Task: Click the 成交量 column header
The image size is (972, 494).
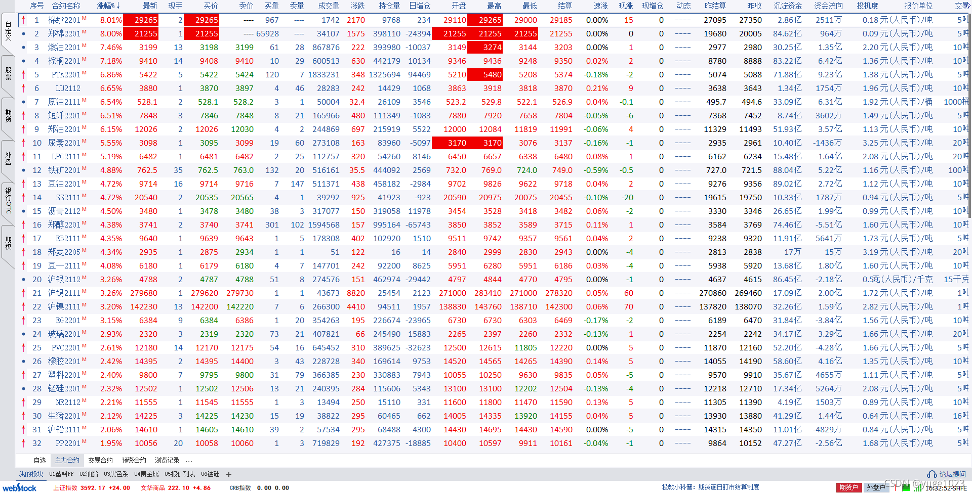Action: tap(329, 6)
